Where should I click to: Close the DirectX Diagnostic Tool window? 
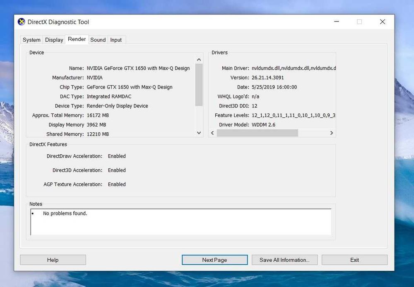click(x=382, y=22)
